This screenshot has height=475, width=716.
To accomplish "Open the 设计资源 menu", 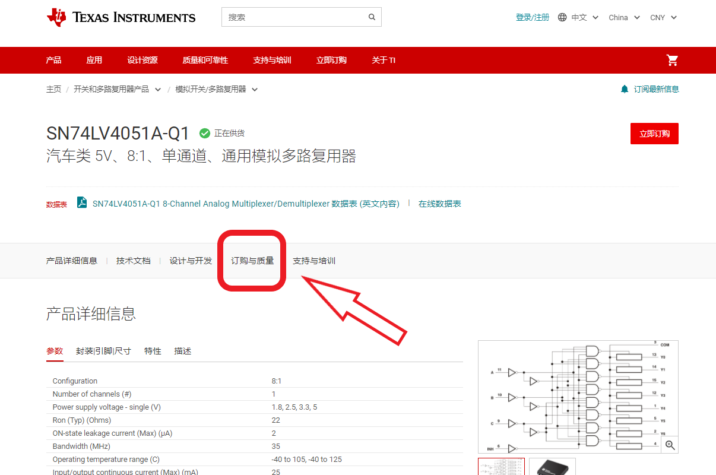I will tap(142, 60).
